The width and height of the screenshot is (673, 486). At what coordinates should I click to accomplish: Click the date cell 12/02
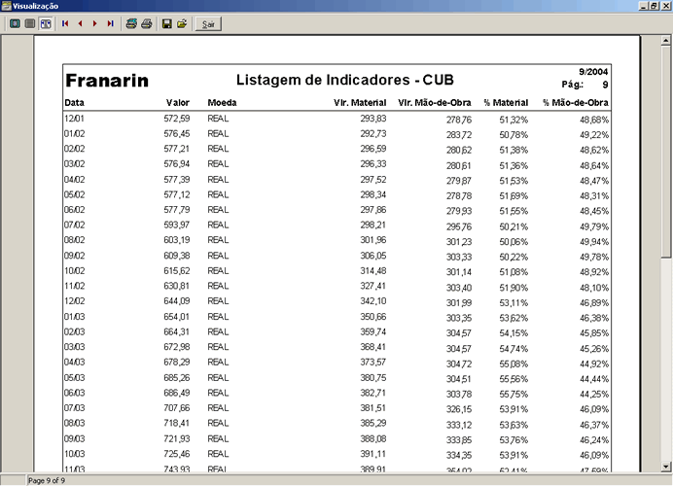click(74, 301)
